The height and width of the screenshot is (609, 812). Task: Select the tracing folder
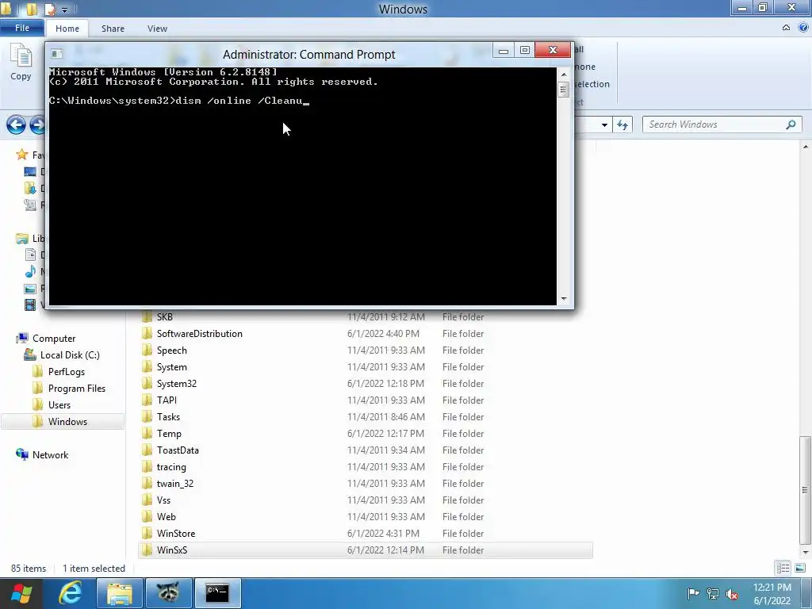point(365,466)
